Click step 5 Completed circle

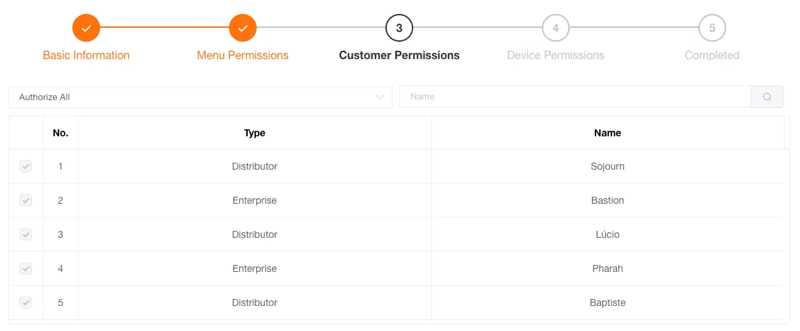tap(712, 29)
